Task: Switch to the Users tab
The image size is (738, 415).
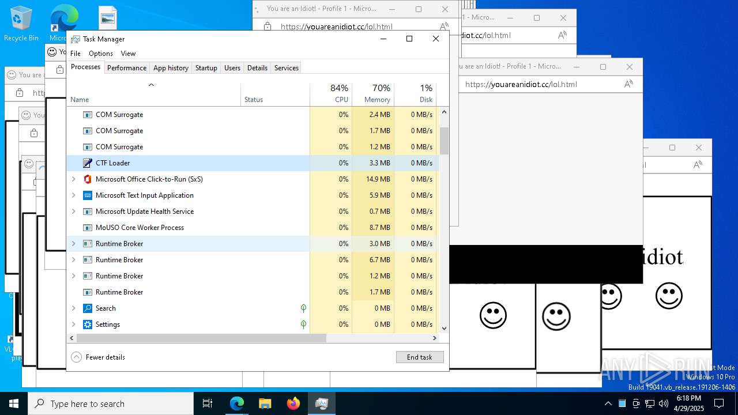Action: click(232, 68)
